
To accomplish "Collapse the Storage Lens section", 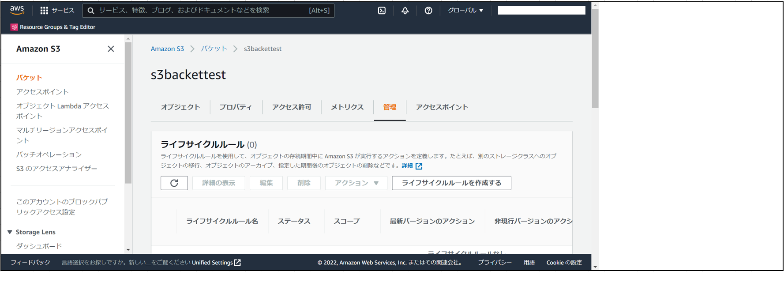I will 10,232.
